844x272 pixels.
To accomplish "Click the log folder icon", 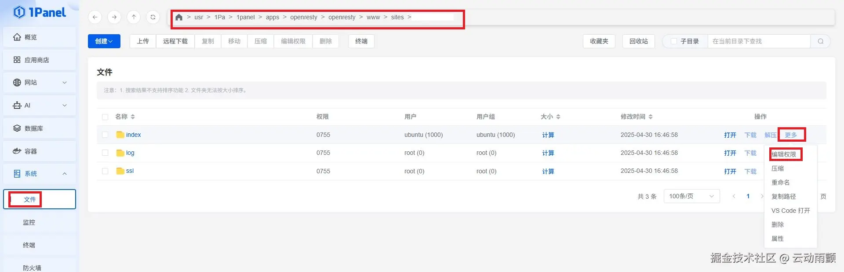I will click(120, 153).
